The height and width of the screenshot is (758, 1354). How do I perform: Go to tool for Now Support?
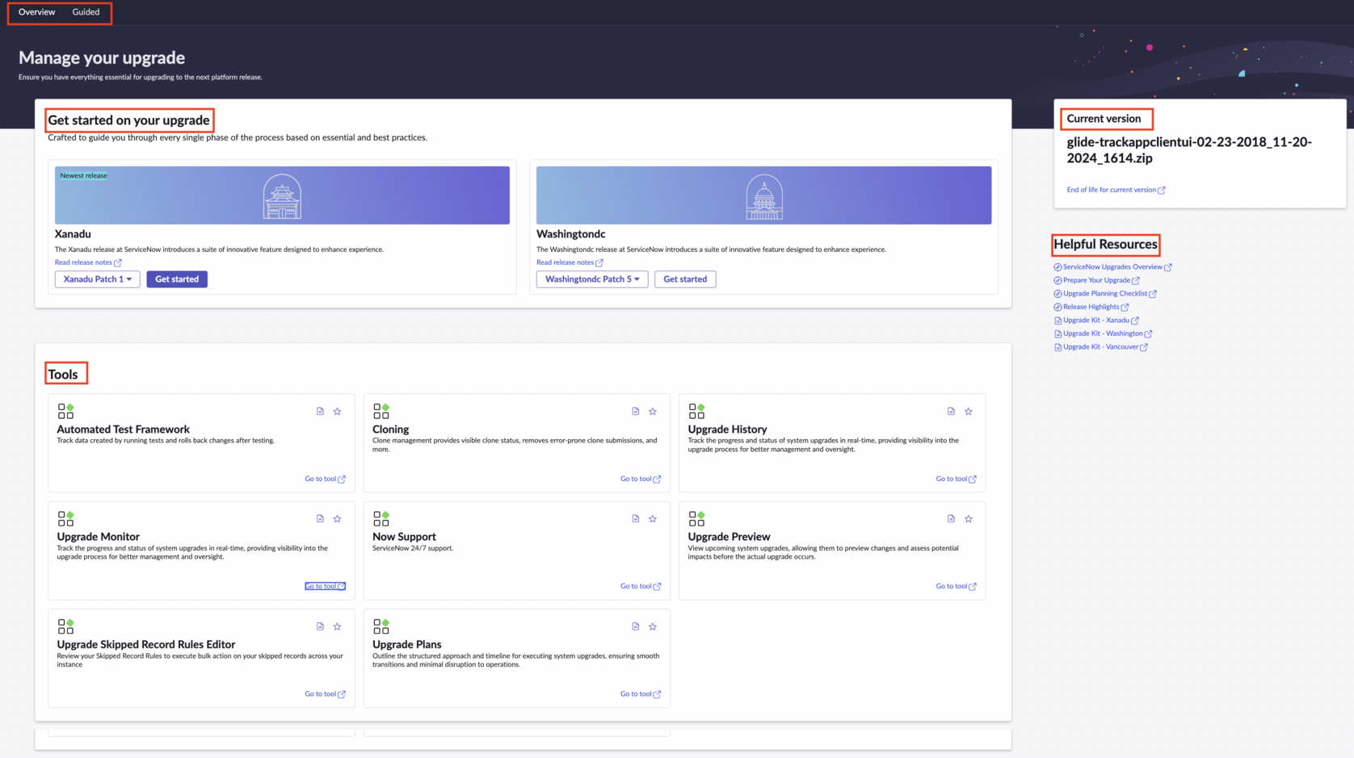(x=641, y=586)
